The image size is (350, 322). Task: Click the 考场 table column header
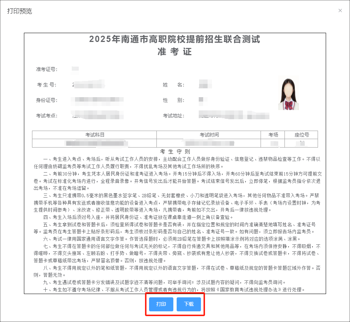(273, 135)
